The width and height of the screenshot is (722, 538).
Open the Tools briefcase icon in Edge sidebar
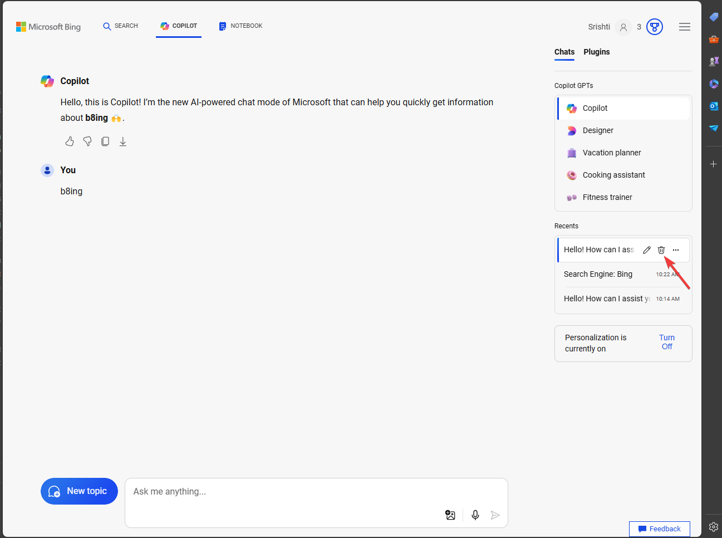click(714, 40)
